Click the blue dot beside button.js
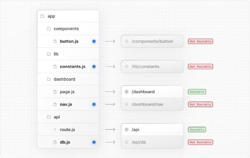The width and height of the screenshot is (250, 158). 94,41
